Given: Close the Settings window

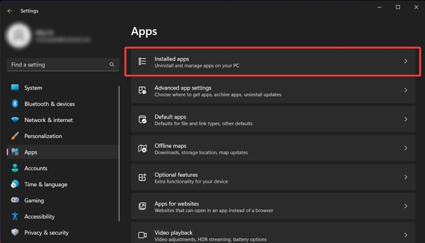Looking at the screenshot, I should 416,7.
